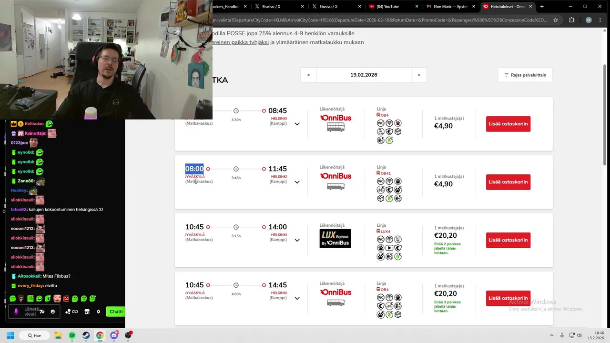Click the Wi-Fi icon on the 08:00 OB41 trip
Image resolution: width=610 pixels, height=343 pixels.
click(x=389, y=182)
